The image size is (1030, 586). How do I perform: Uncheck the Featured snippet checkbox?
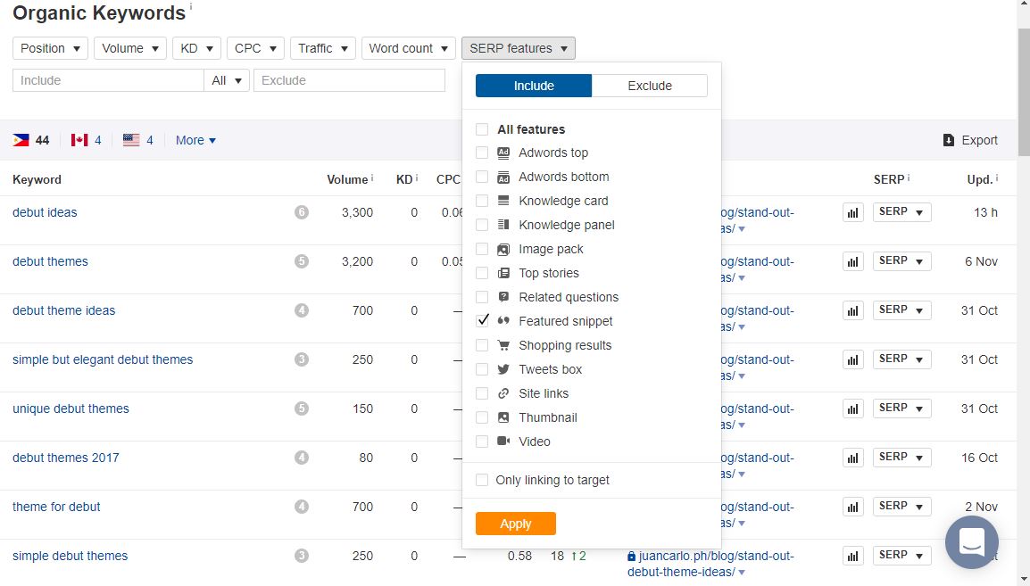(483, 321)
